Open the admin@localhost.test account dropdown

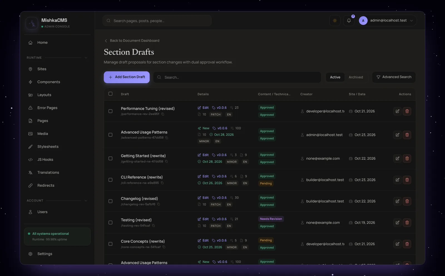click(387, 21)
